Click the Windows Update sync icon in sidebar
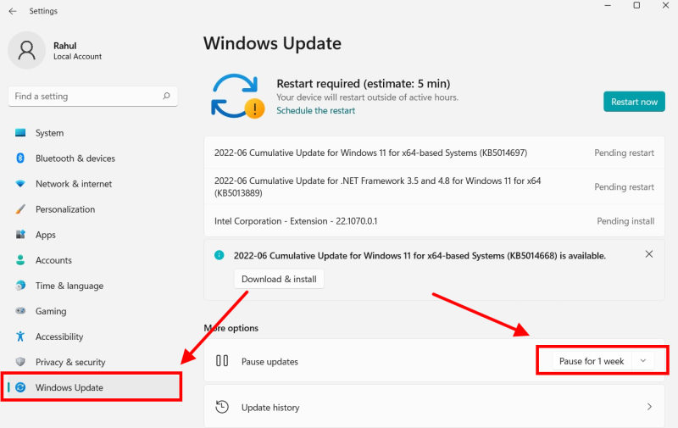 tap(20, 387)
